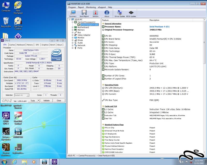Open the Report menu

[x=81, y=7]
